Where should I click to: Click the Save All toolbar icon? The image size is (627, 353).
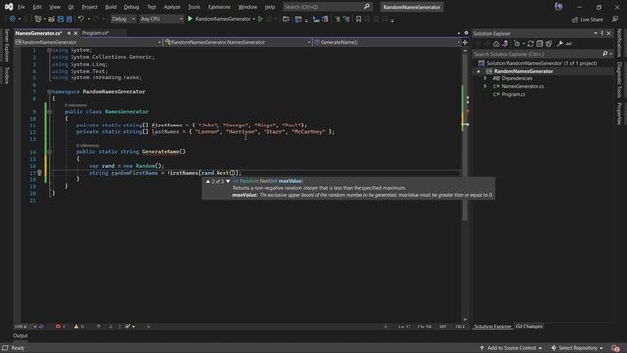click(x=69, y=19)
